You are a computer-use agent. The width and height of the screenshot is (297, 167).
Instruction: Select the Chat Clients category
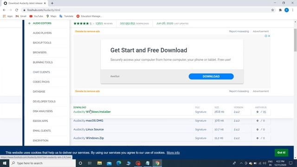[x=41, y=72]
